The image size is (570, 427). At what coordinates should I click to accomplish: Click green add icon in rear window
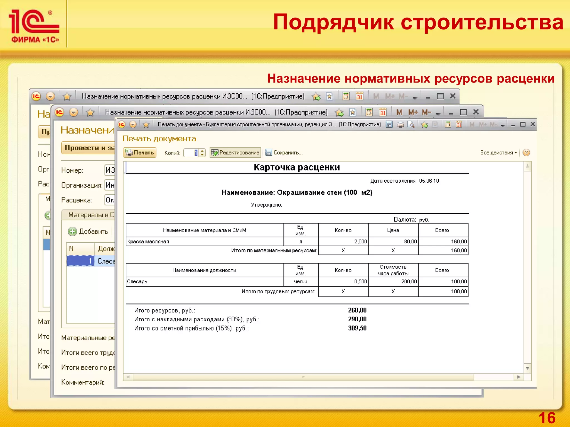[48, 215]
